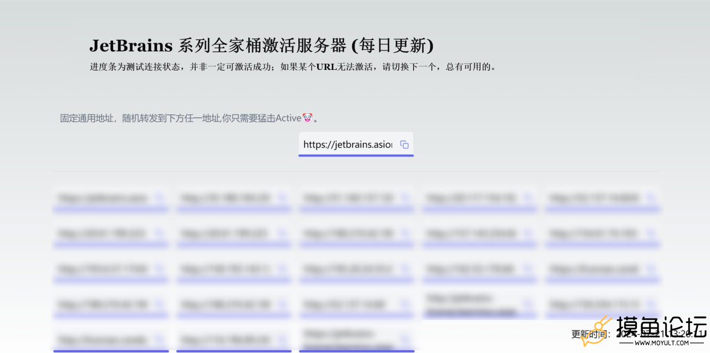The height and width of the screenshot is (353, 710).
Task: Click the JetBrains 系列全家桶激活服务器 heading
Action: point(261,45)
